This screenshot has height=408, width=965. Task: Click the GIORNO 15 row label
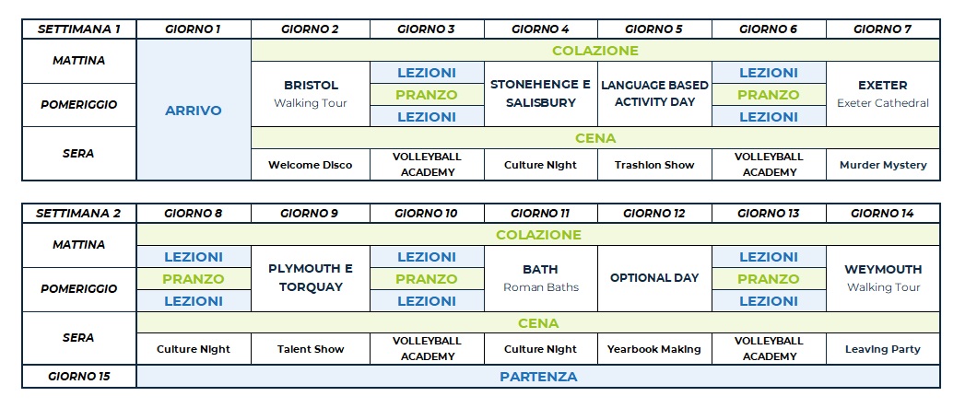79,377
